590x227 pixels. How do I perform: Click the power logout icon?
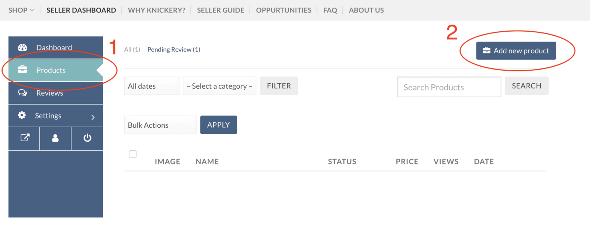(87, 138)
